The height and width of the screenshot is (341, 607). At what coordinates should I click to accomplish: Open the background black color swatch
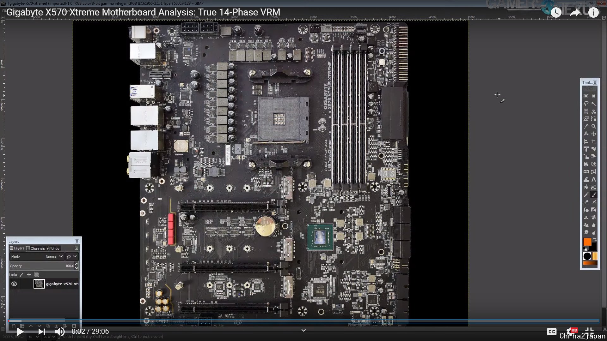click(x=594, y=247)
